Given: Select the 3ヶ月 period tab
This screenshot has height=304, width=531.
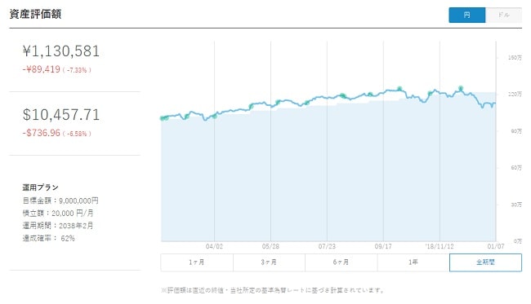Looking at the screenshot, I should (x=269, y=262).
